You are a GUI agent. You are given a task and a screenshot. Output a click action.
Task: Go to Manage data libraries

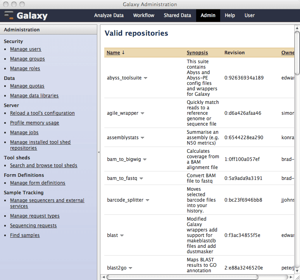[x=34, y=96]
